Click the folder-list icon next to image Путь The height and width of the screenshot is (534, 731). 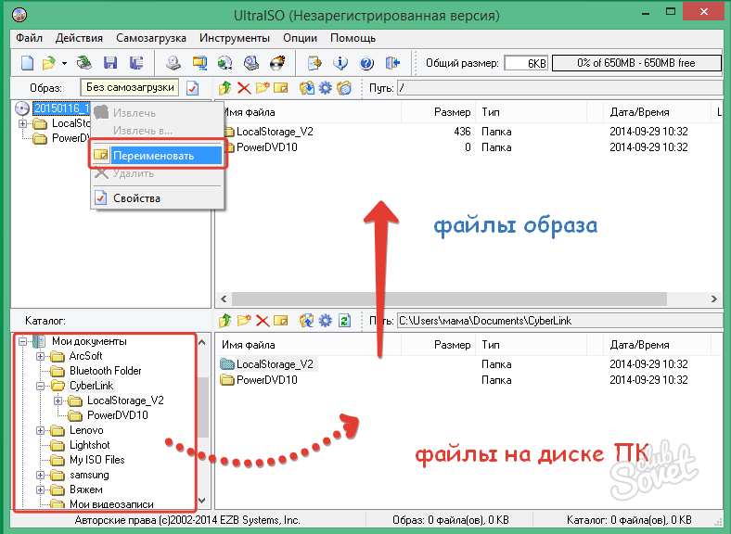(x=344, y=87)
